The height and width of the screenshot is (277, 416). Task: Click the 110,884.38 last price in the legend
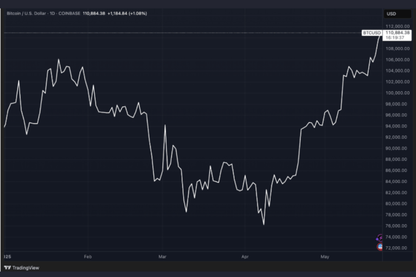pyautogui.click(x=94, y=13)
